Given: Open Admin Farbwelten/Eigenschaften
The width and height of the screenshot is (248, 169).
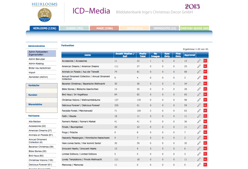Looking at the screenshot, I should [x=42, y=53].
